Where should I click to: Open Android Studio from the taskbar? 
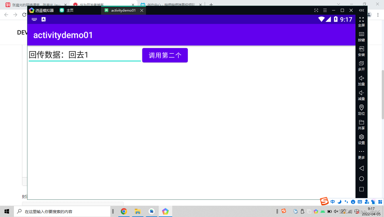click(x=152, y=211)
